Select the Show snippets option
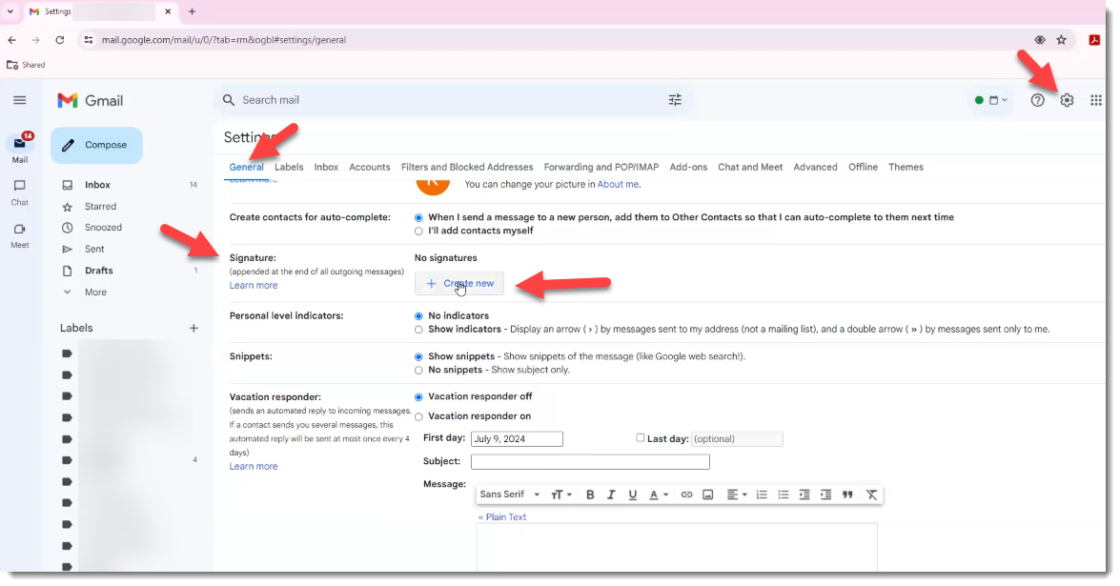The image size is (1120, 586). coord(418,357)
